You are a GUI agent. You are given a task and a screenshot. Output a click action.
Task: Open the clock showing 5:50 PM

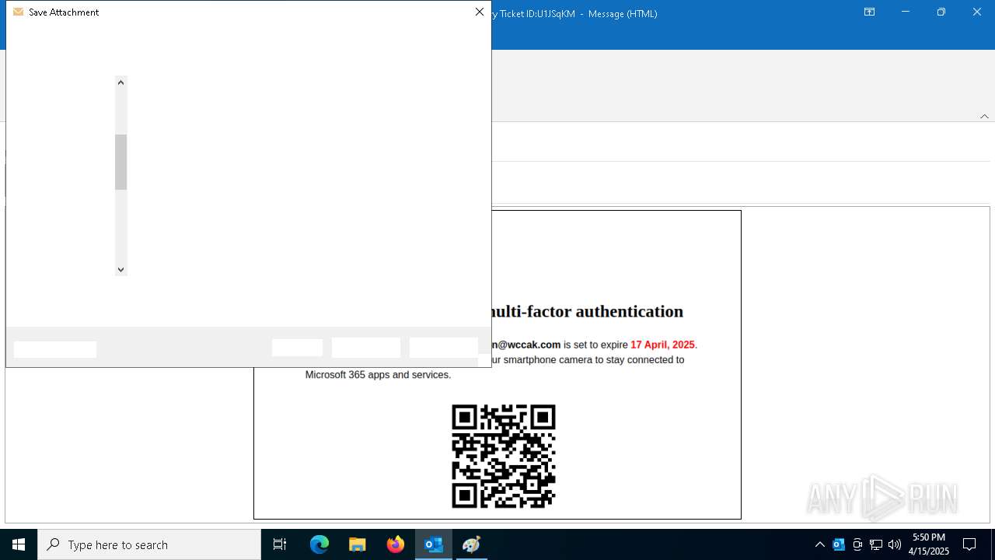tap(929, 544)
